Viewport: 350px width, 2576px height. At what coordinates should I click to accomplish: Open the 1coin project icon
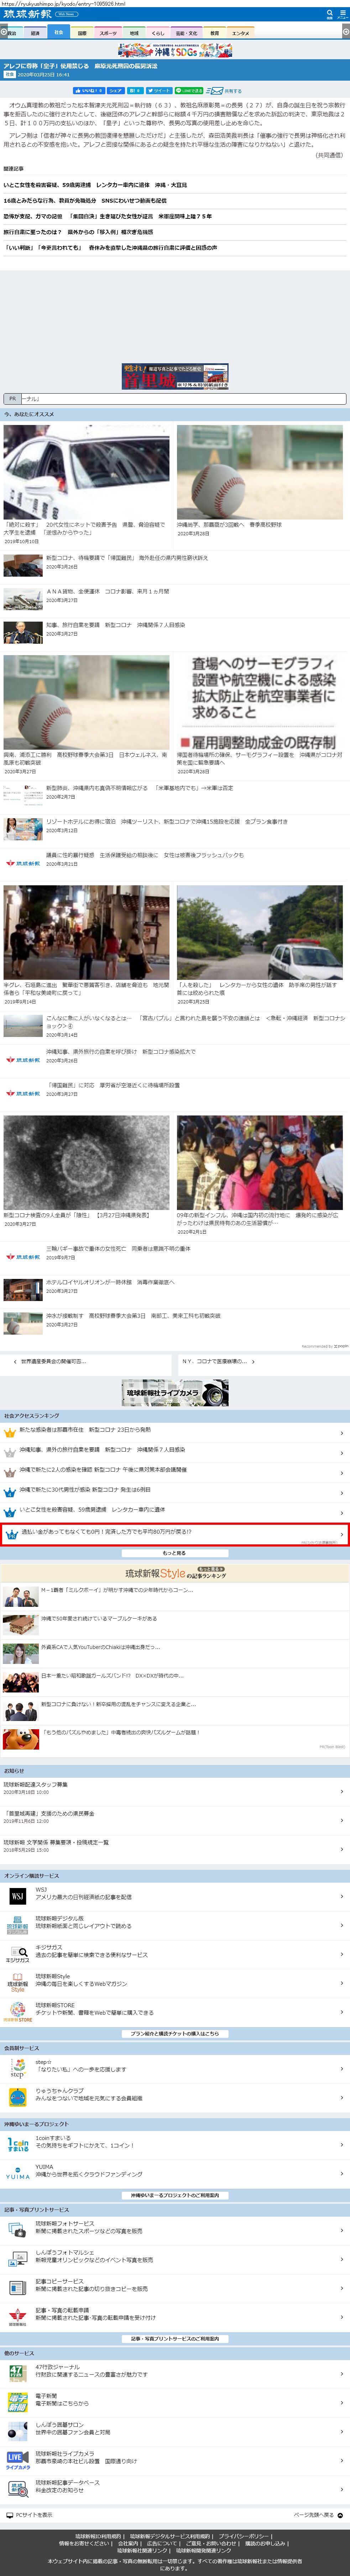(x=17, y=2145)
